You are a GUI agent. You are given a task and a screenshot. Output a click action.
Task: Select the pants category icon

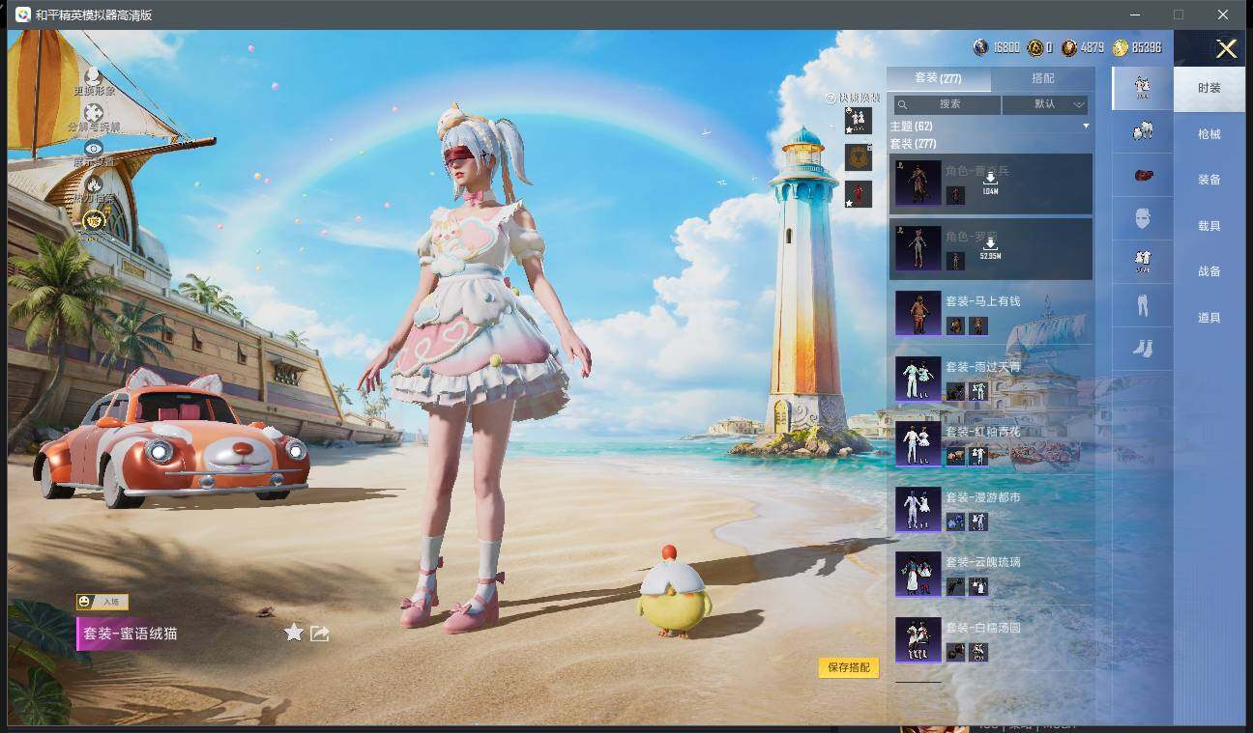(1142, 305)
